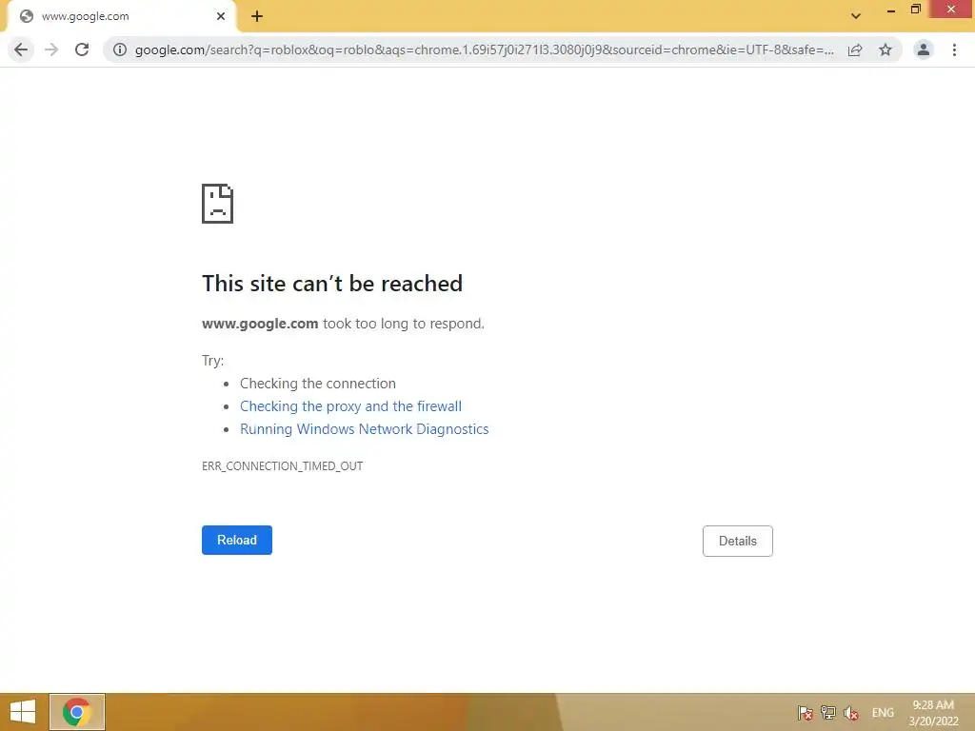Minimize the Chrome window

(891, 10)
